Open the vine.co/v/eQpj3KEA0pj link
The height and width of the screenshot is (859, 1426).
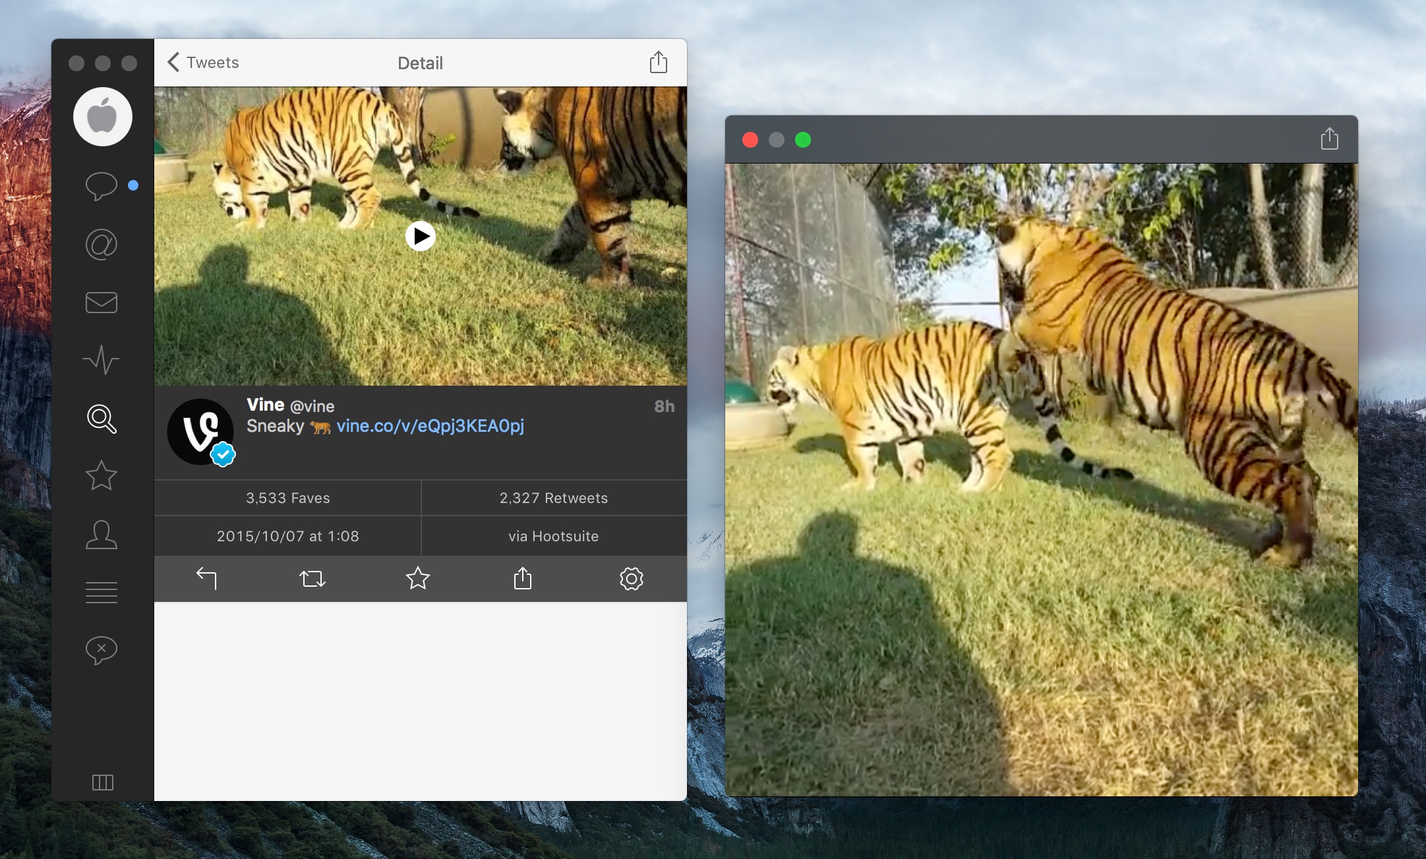[430, 426]
